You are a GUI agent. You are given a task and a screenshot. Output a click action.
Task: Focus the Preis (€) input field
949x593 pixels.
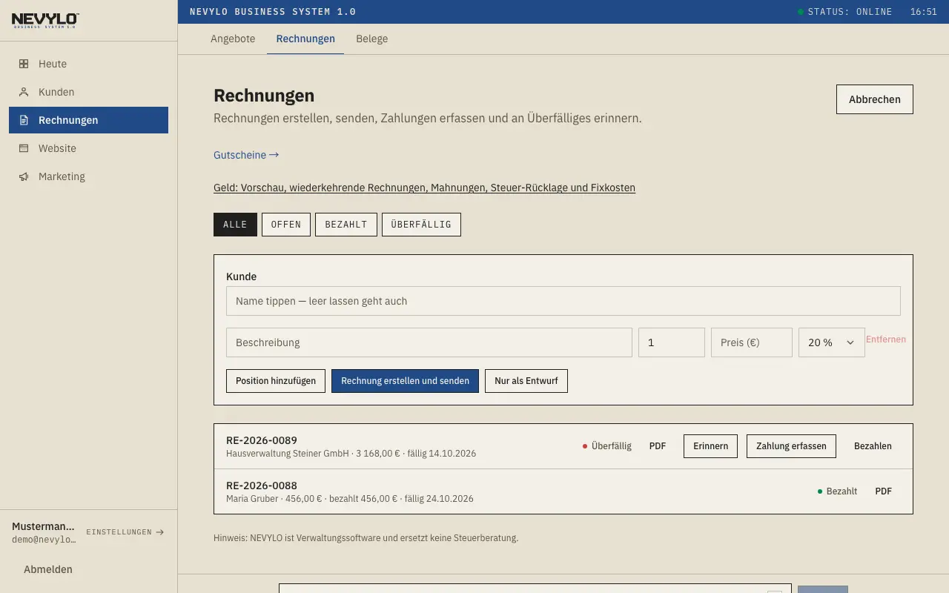752,342
